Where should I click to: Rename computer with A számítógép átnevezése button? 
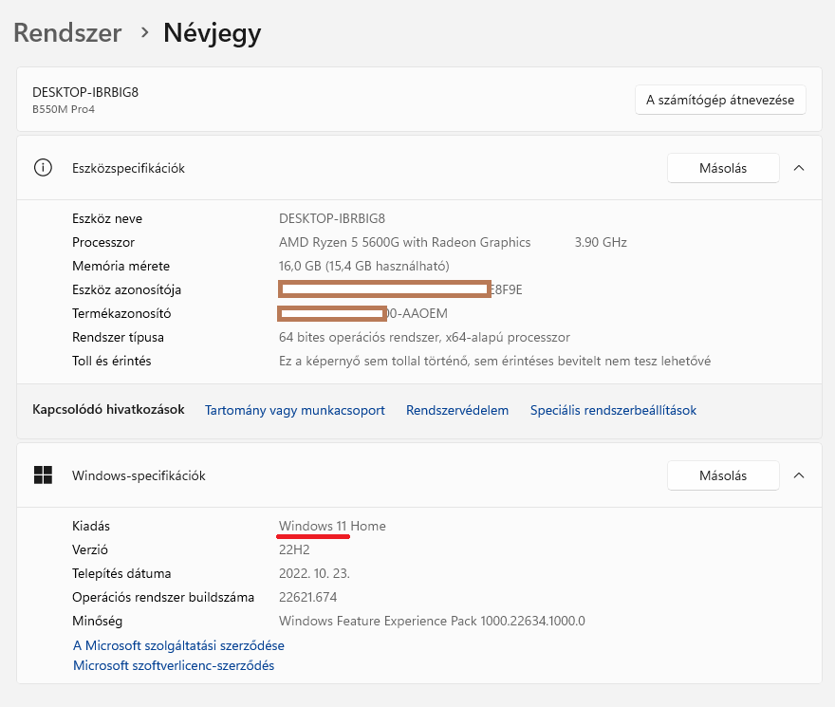coord(720,100)
